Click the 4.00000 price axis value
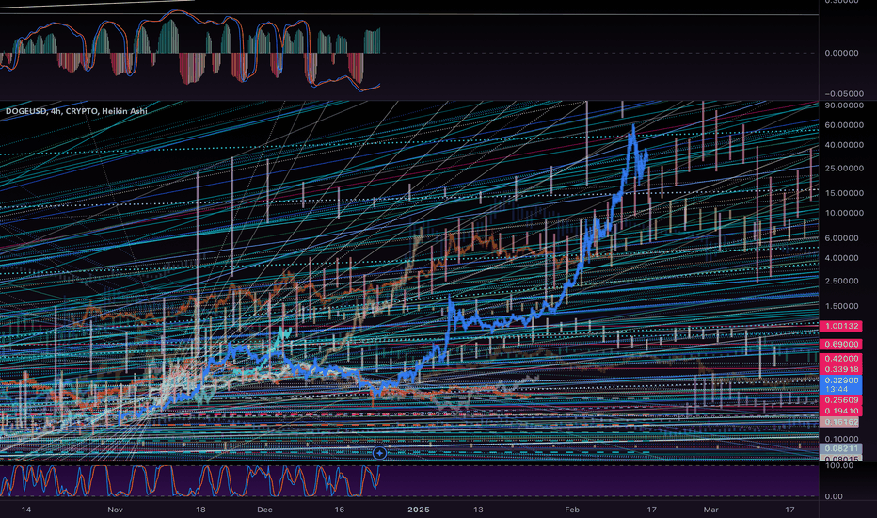 (x=843, y=258)
